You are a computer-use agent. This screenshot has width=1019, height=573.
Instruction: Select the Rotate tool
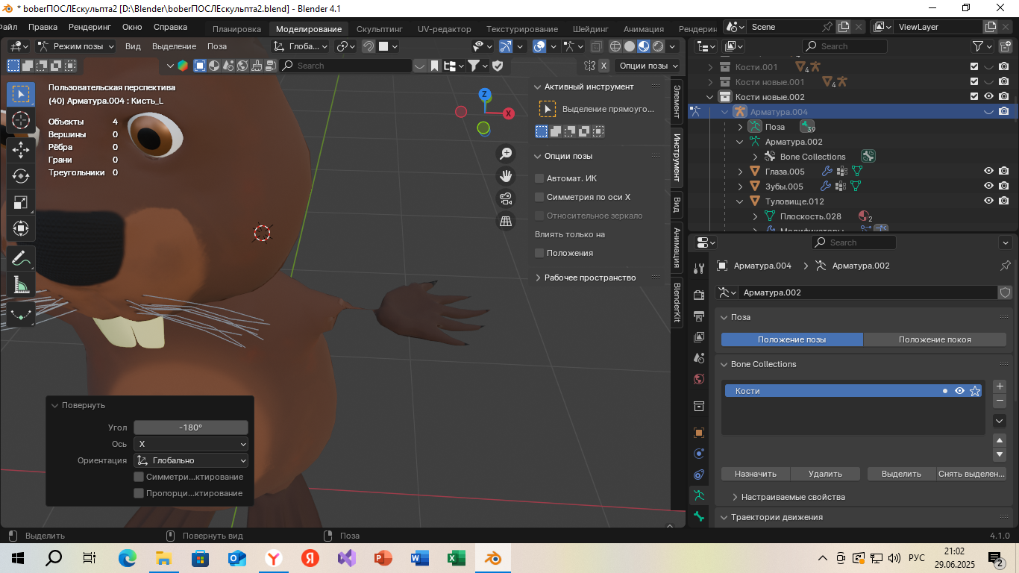click(x=21, y=176)
